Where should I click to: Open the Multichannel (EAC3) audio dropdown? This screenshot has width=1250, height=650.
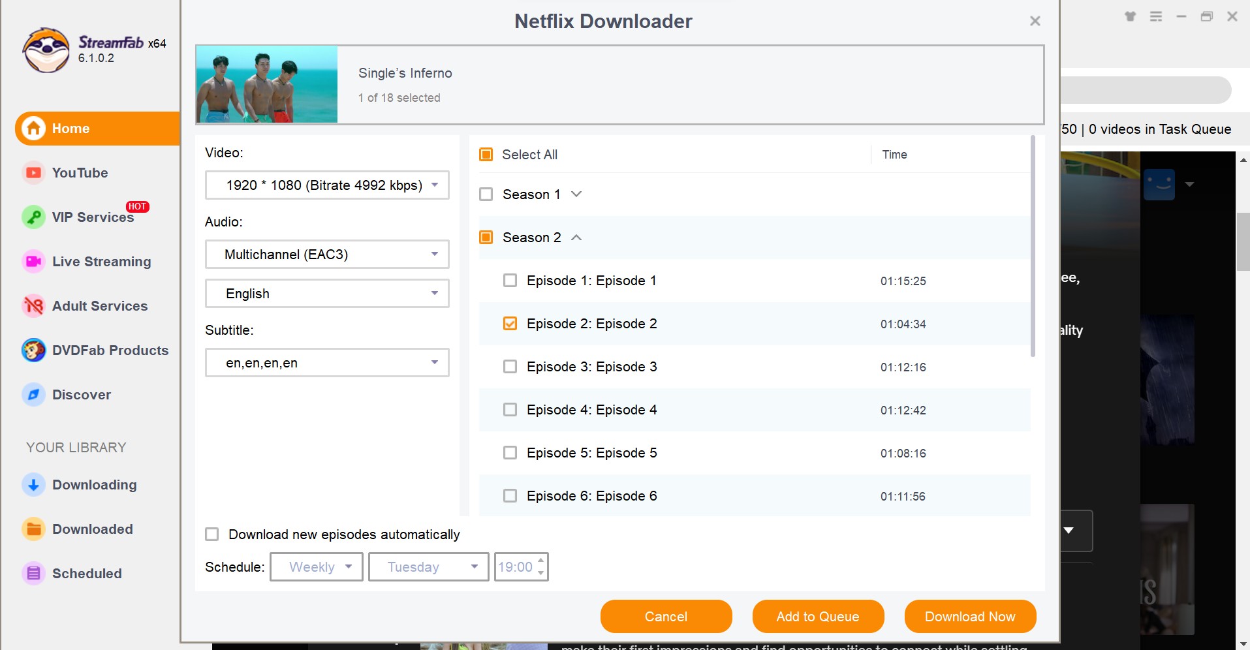click(327, 255)
